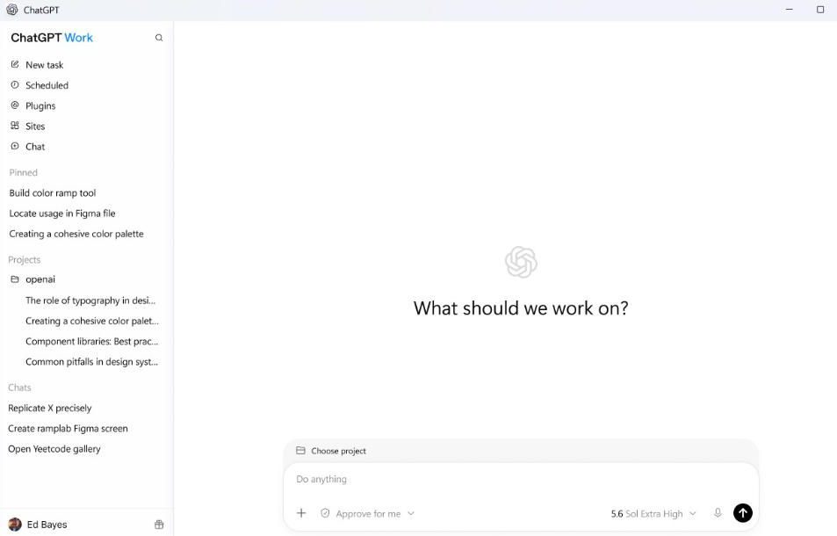Click the ChatGPT logo in title bar
Image resolution: width=837 pixels, height=536 pixels.
[x=11, y=10]
